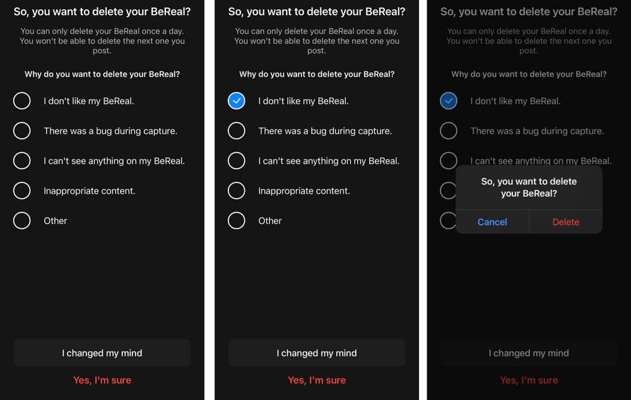Select "Inappropriate content" radio on left screen

tap(22, 191)
